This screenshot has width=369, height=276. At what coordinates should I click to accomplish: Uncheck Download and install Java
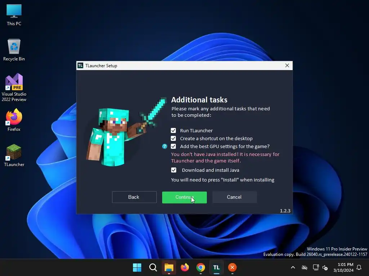pyautogui.click(x=173, y=170)
